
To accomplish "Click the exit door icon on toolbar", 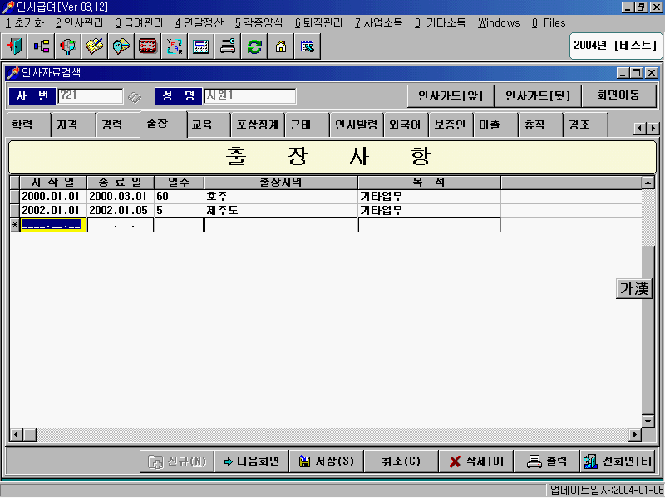I will 15,46.
